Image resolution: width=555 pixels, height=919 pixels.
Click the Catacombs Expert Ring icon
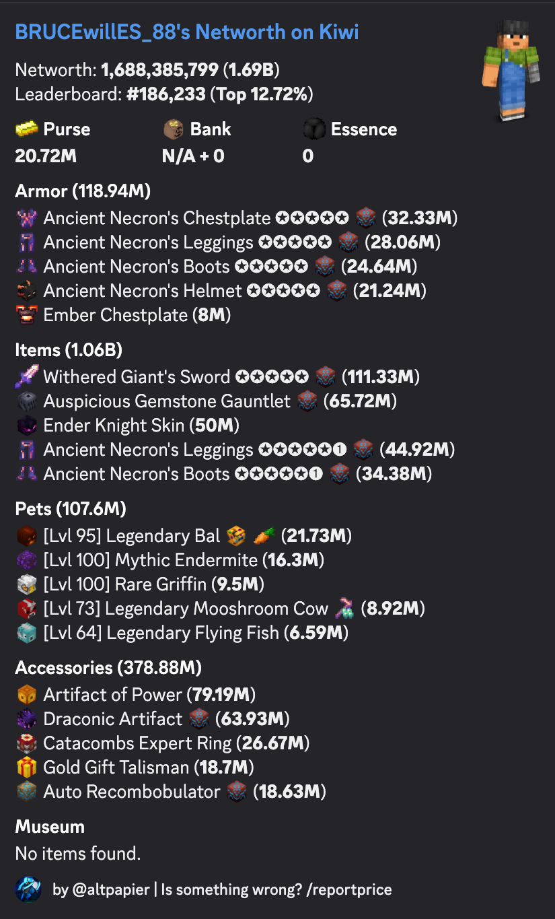26,743
